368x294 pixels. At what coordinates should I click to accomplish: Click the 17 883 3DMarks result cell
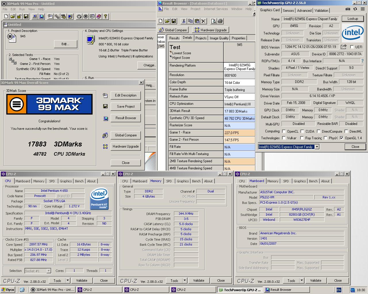pyautogui.click(x=239, y=111)
